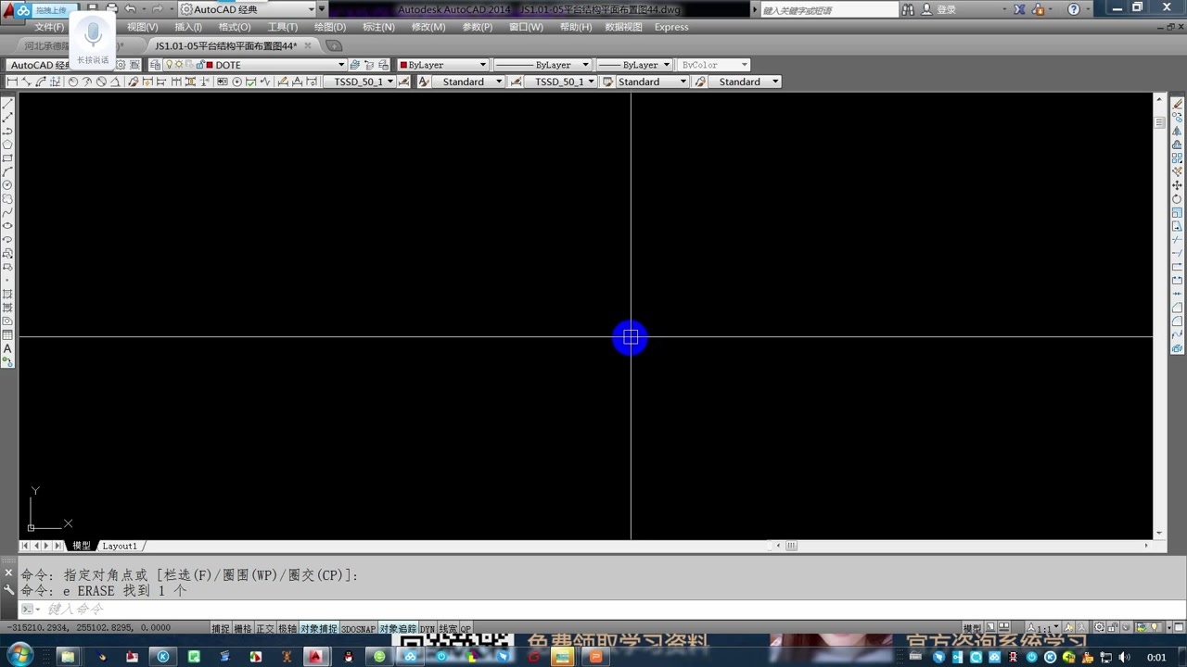
Task: Open the table style Standard dropdown
Action: coord(652,82)
